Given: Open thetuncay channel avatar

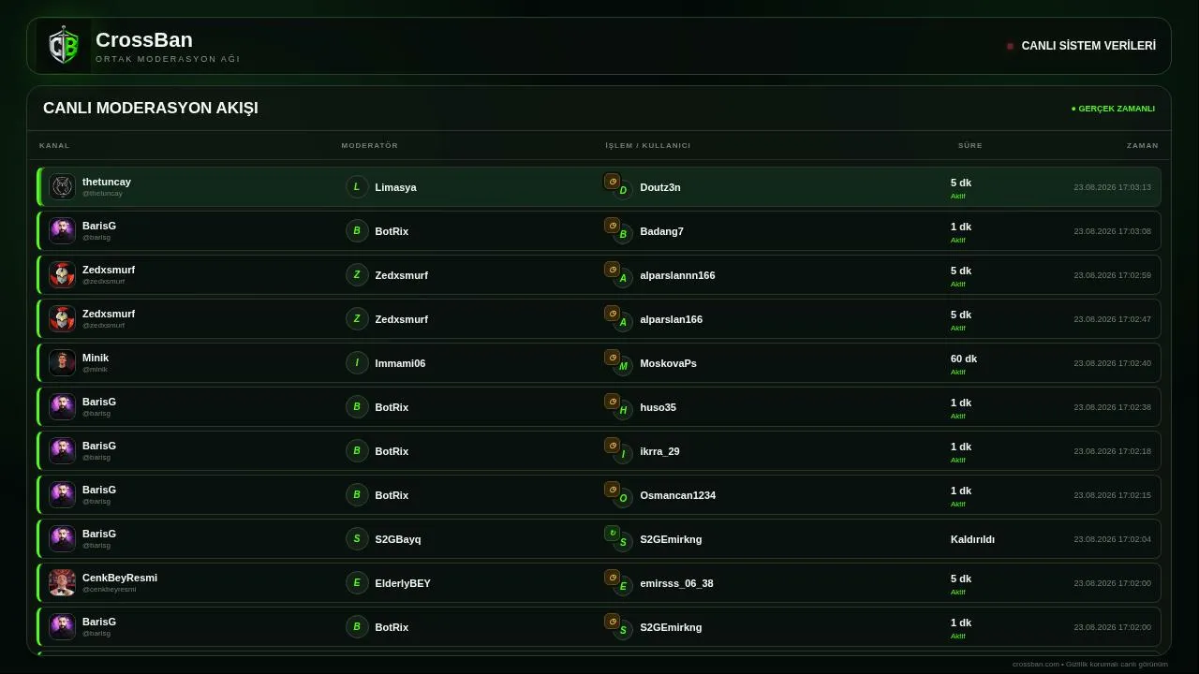Looking at the screenshot, I should (x=62, y=186).
